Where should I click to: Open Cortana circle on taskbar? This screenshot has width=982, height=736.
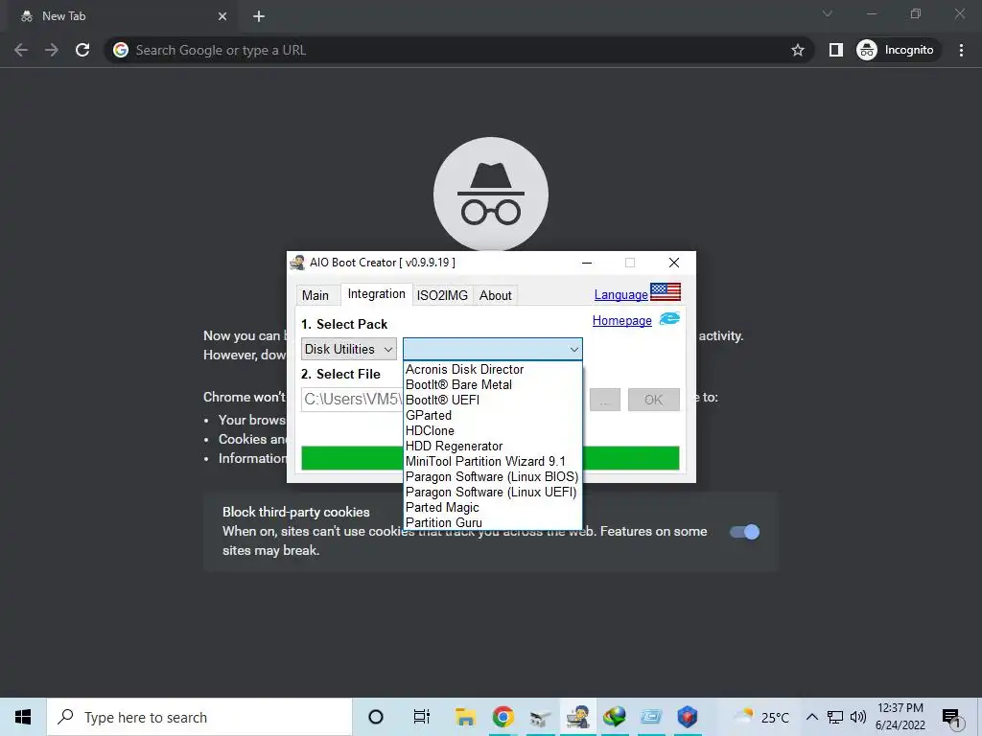376,717
